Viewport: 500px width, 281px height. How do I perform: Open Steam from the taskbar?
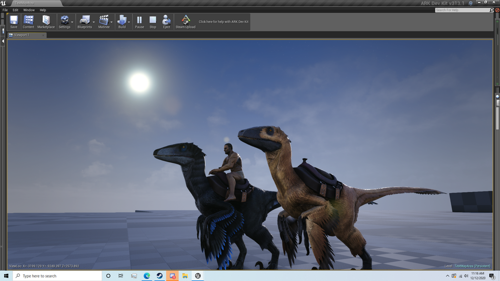click(159, 276)
